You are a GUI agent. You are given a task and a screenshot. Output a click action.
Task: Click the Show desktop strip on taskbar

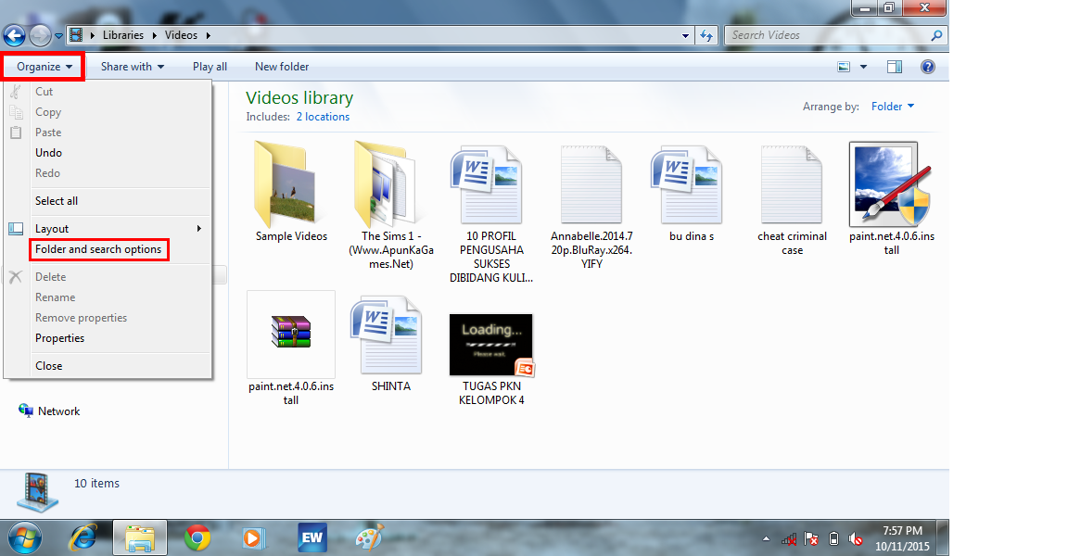(943, 538)
